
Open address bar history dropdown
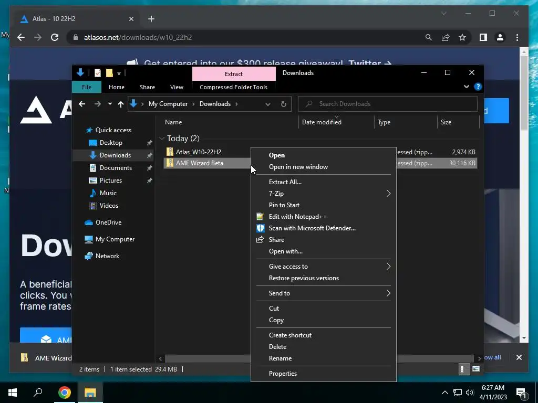click(x=267, y=104)
